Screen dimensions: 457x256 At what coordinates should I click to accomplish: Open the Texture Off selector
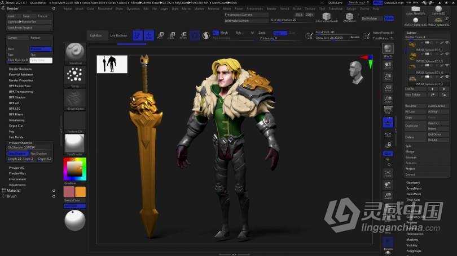pos(75,122)
